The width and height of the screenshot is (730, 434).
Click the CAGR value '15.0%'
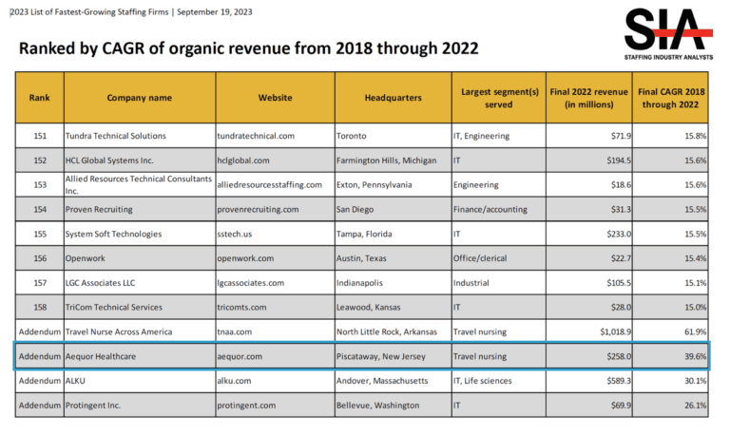[x=695, y=308]
